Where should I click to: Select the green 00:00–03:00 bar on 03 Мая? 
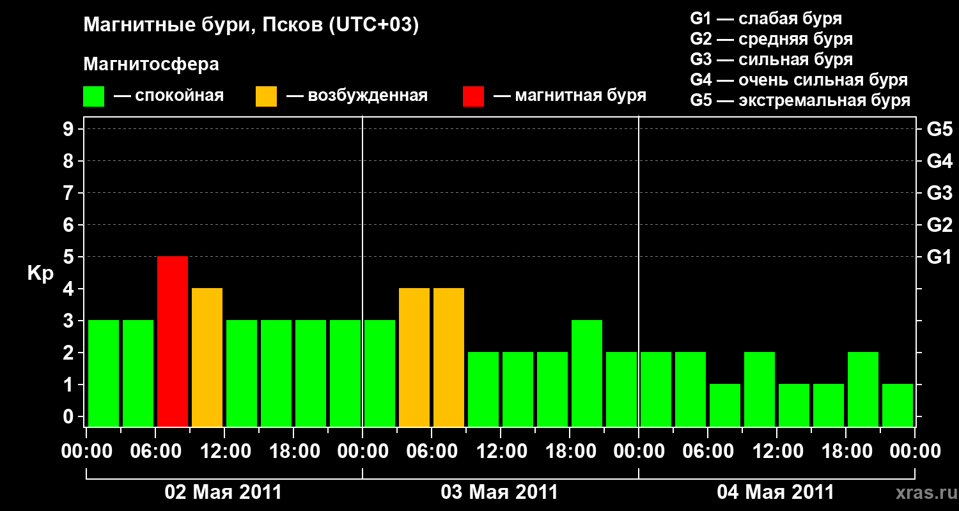[380, 374]
